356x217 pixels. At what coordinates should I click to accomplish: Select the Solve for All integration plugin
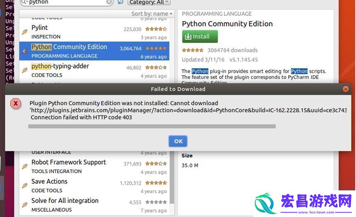coord(94,205)
